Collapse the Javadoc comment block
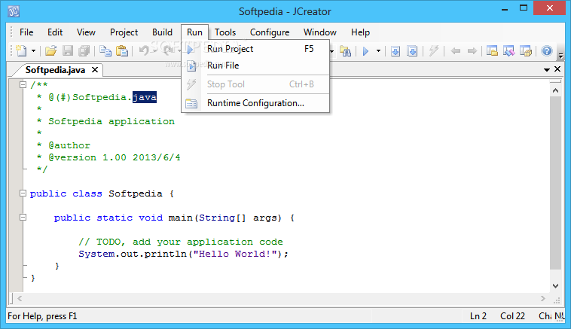This screenshot has height=329, width=571. point(23,85)
